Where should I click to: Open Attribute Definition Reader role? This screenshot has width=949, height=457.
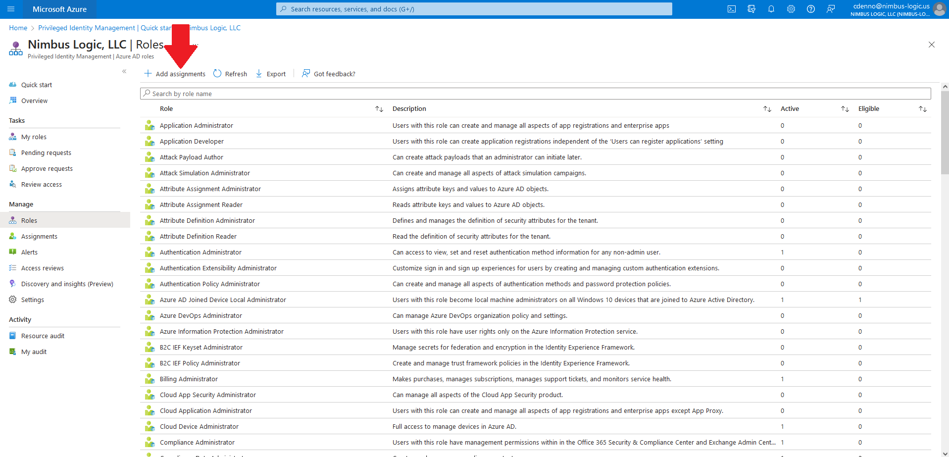(198, 237)
